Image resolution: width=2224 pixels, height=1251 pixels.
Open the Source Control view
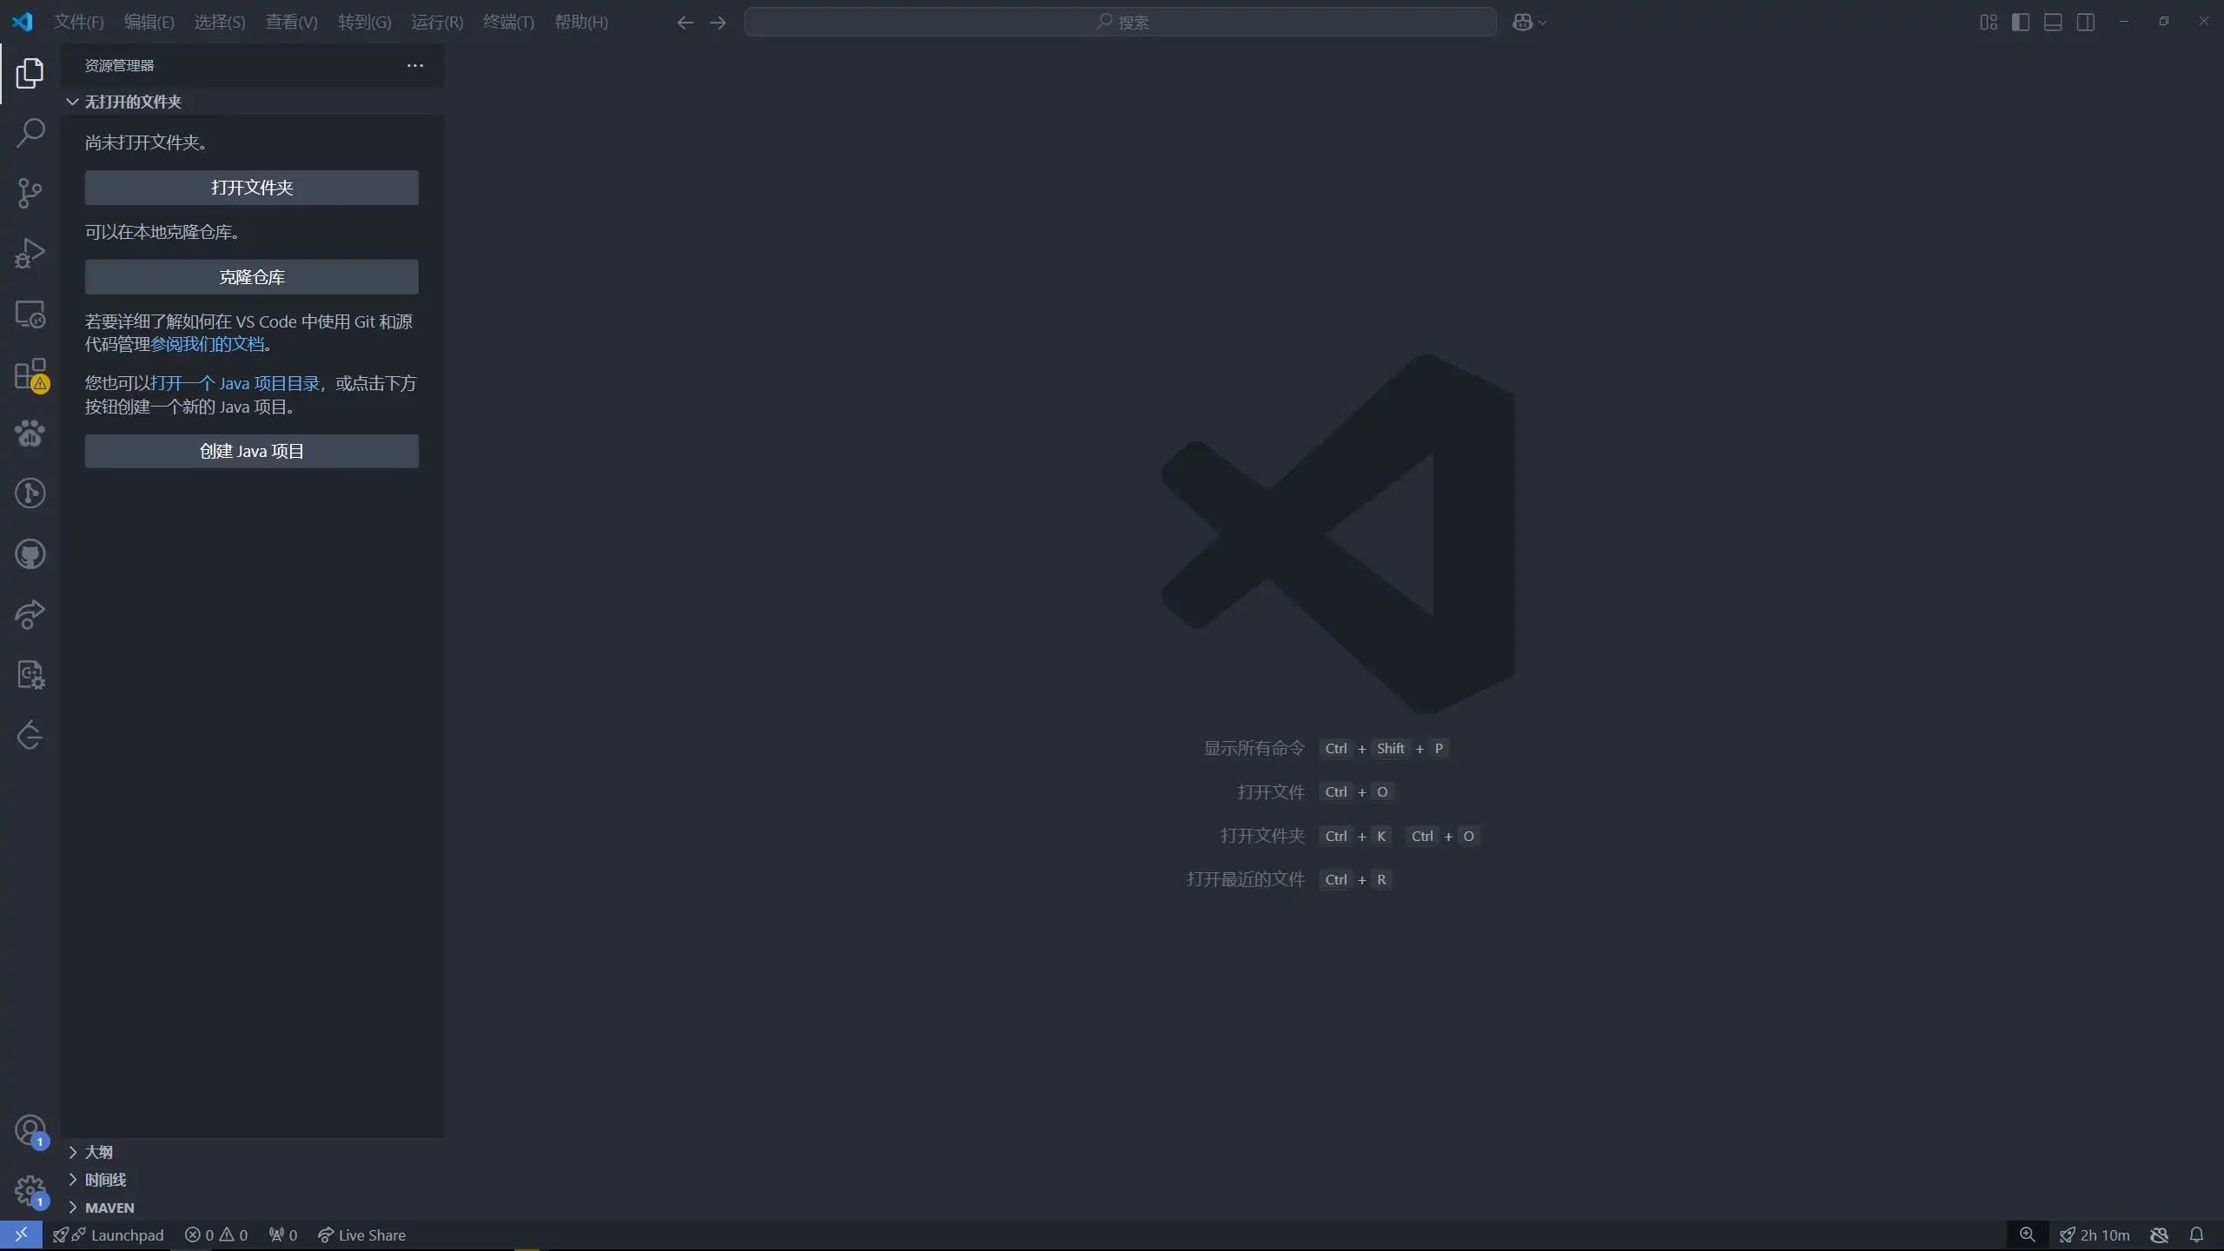click(x=30, y=193)
